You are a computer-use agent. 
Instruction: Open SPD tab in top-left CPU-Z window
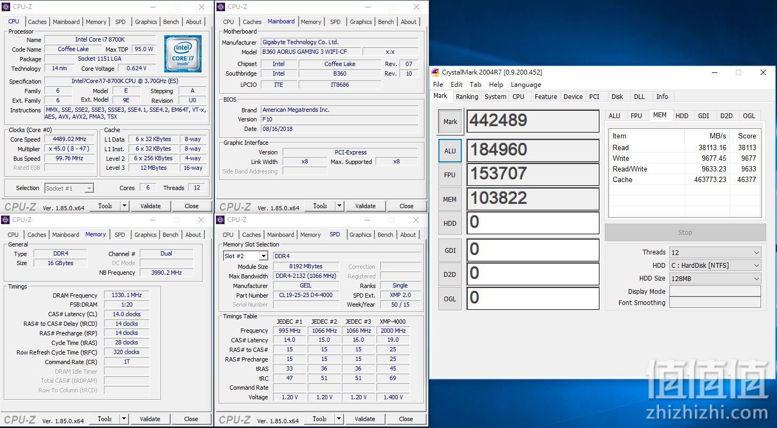pos(121,22)
